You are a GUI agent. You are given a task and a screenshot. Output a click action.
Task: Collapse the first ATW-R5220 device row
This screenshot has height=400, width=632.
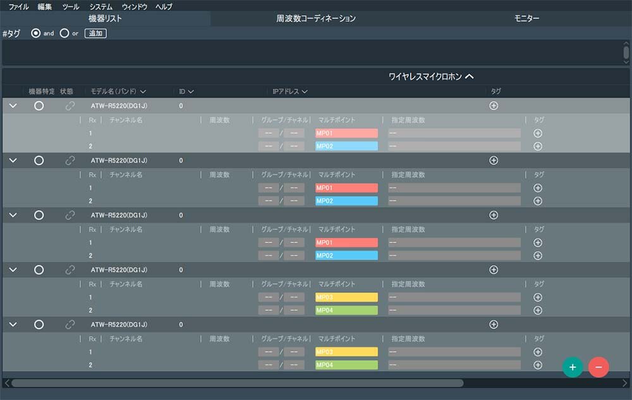[x=13, y=106]
